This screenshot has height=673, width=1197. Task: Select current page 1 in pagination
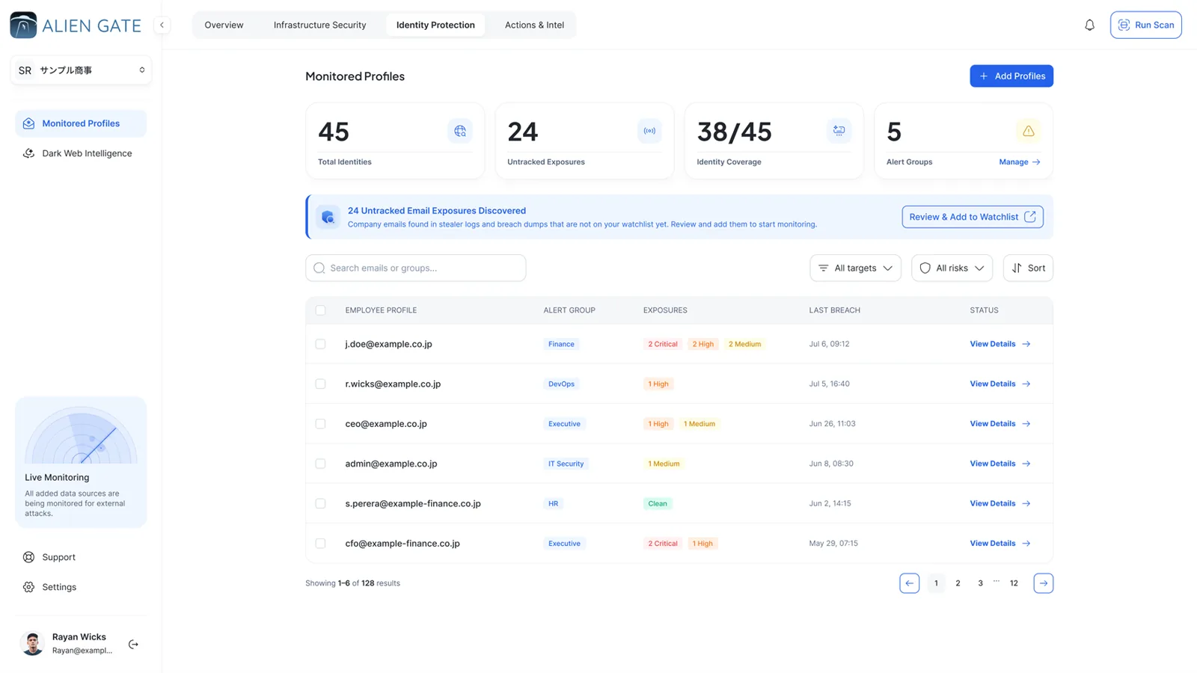pos(936,583)
